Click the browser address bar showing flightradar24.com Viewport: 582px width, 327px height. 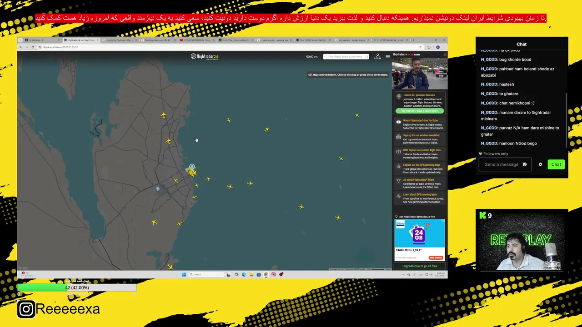point(227,47)
